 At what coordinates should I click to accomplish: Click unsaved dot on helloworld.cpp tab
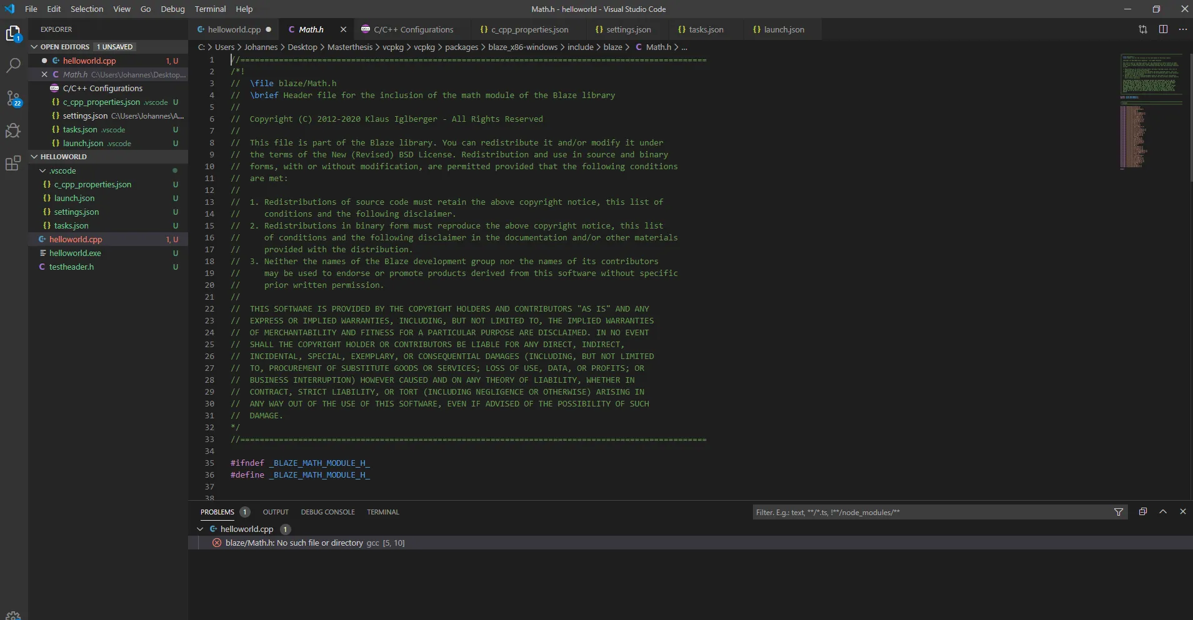(269, 29)
